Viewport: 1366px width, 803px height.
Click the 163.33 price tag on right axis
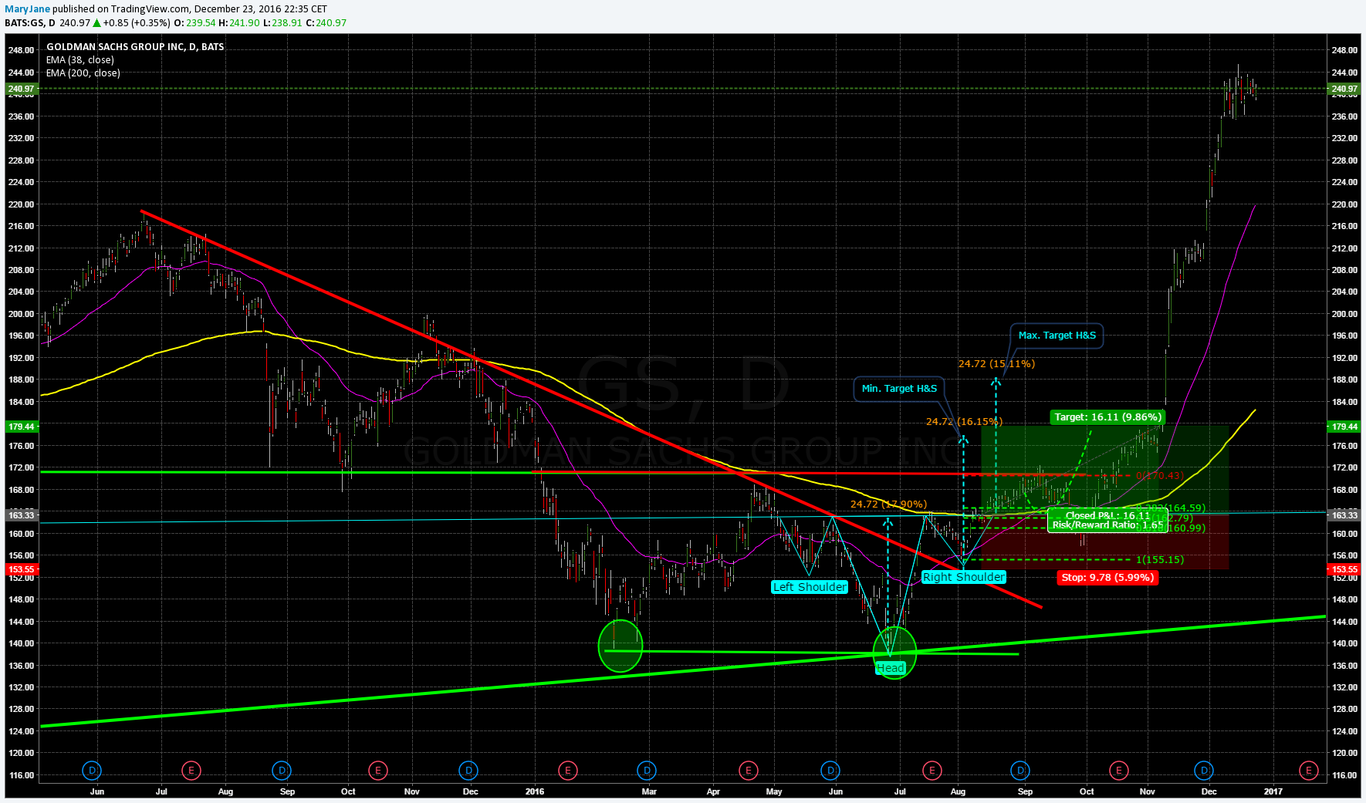(x=1344, y=515)
